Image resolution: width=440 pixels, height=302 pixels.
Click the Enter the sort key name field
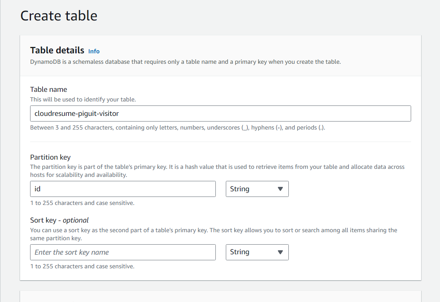point(123,252)
